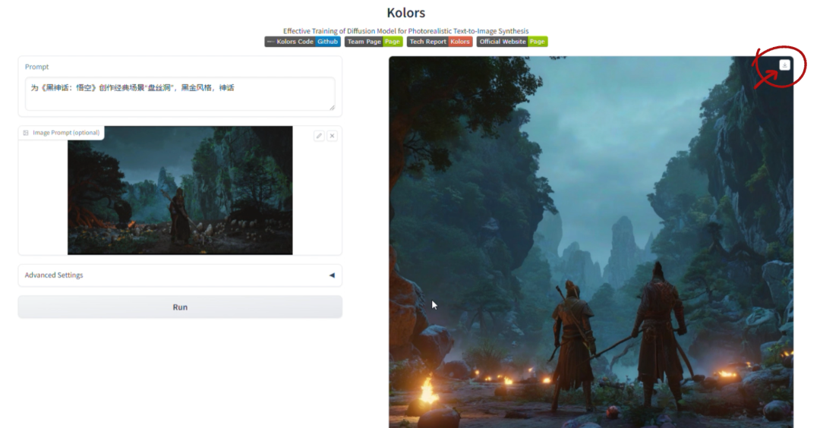
Task: Click the Image Prompt (optional) label text
Action: pyautogui.click(x=66, y=133)
